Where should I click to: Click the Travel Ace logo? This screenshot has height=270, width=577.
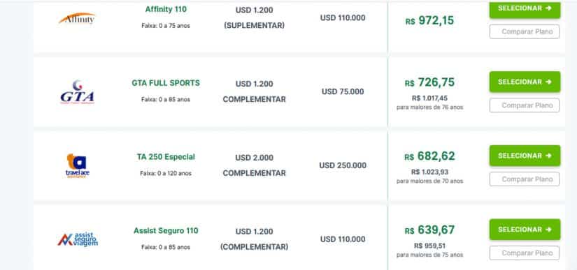(77, 166)
